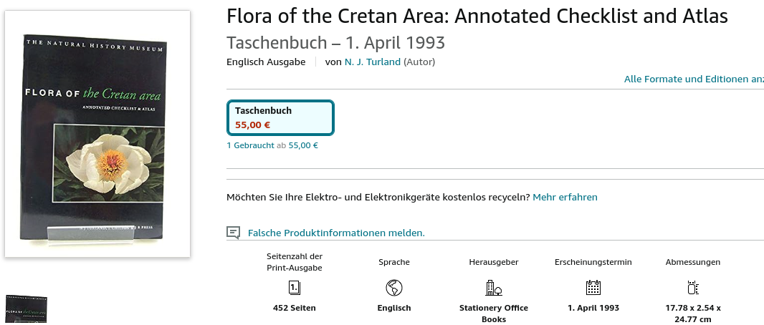This screenshot has width=764, height=325.
Task: Click Stationery Office Books publisher text
Action: click(x=494, y=314)
